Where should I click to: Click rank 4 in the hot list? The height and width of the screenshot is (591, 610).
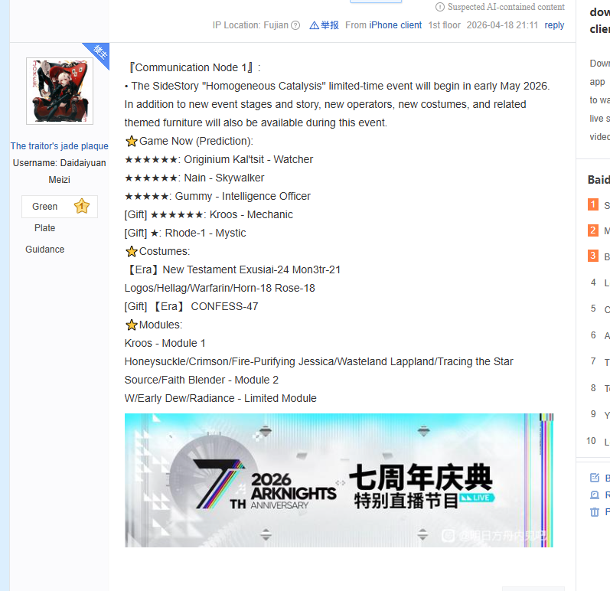593,282
